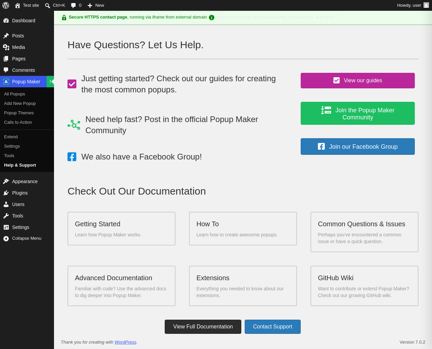This screenshot has height=349, width=432.
Task: Click the Dashboard gauge icon
Action: pos(6,21)
